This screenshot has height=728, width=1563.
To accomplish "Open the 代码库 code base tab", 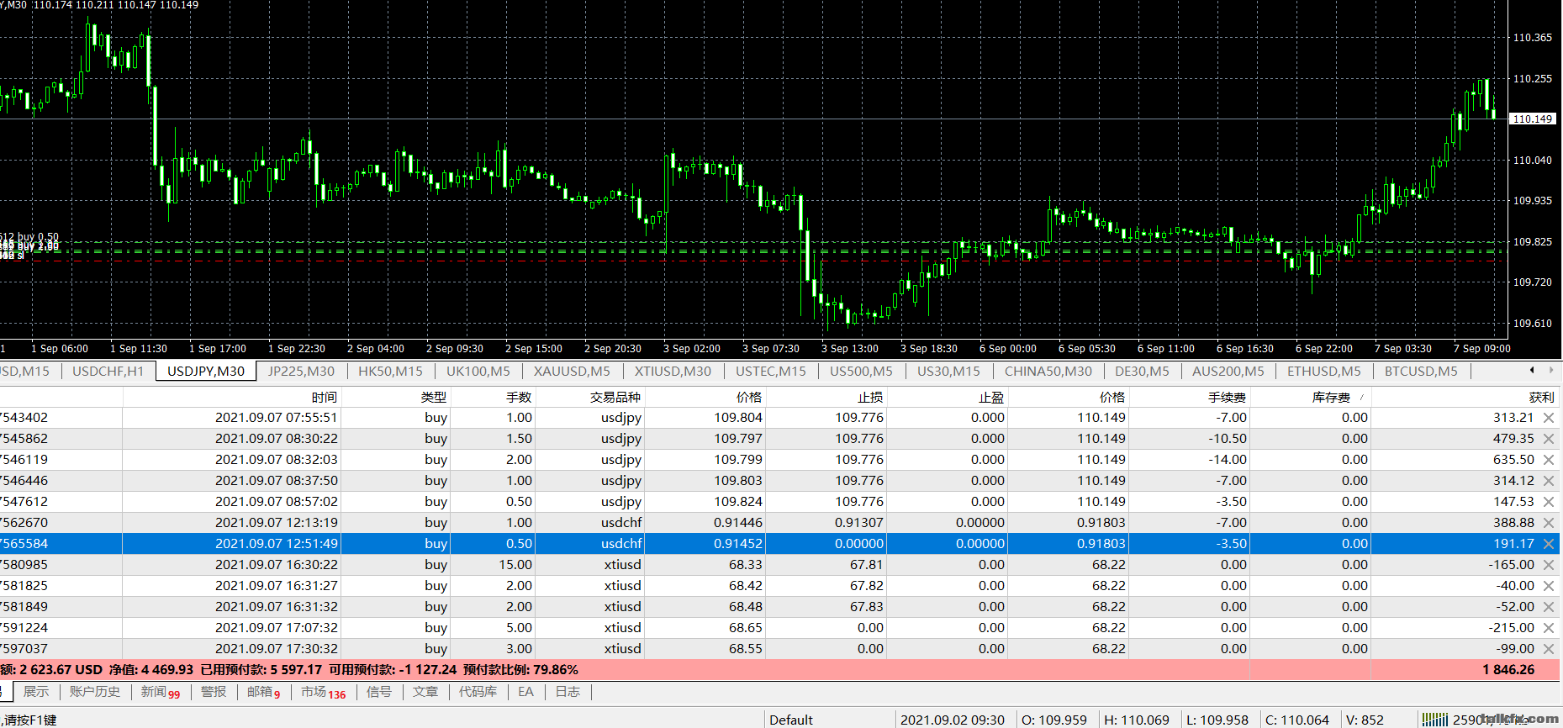I will 478,692.
